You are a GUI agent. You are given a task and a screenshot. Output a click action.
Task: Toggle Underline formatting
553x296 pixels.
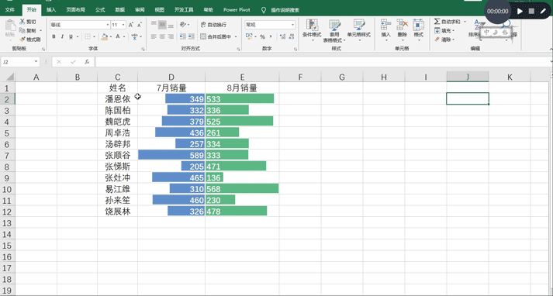[x=71, y=36]
